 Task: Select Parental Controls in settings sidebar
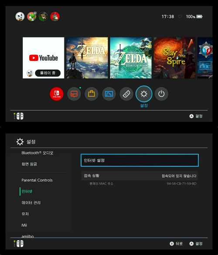[37, 180]
